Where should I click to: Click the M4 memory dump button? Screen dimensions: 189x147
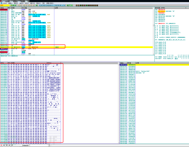click(x=9, y=145)
